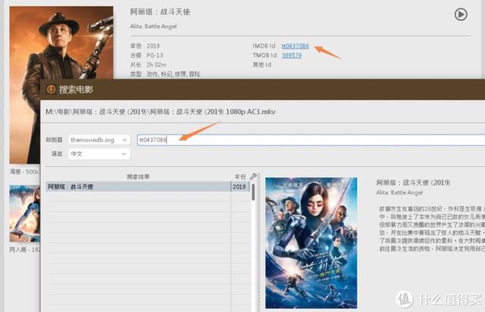The width and height of the screenshot is (485, 312).
Task: Click the 2019 year cell in results
Action: pyautogui.click(x=239, y=187)
